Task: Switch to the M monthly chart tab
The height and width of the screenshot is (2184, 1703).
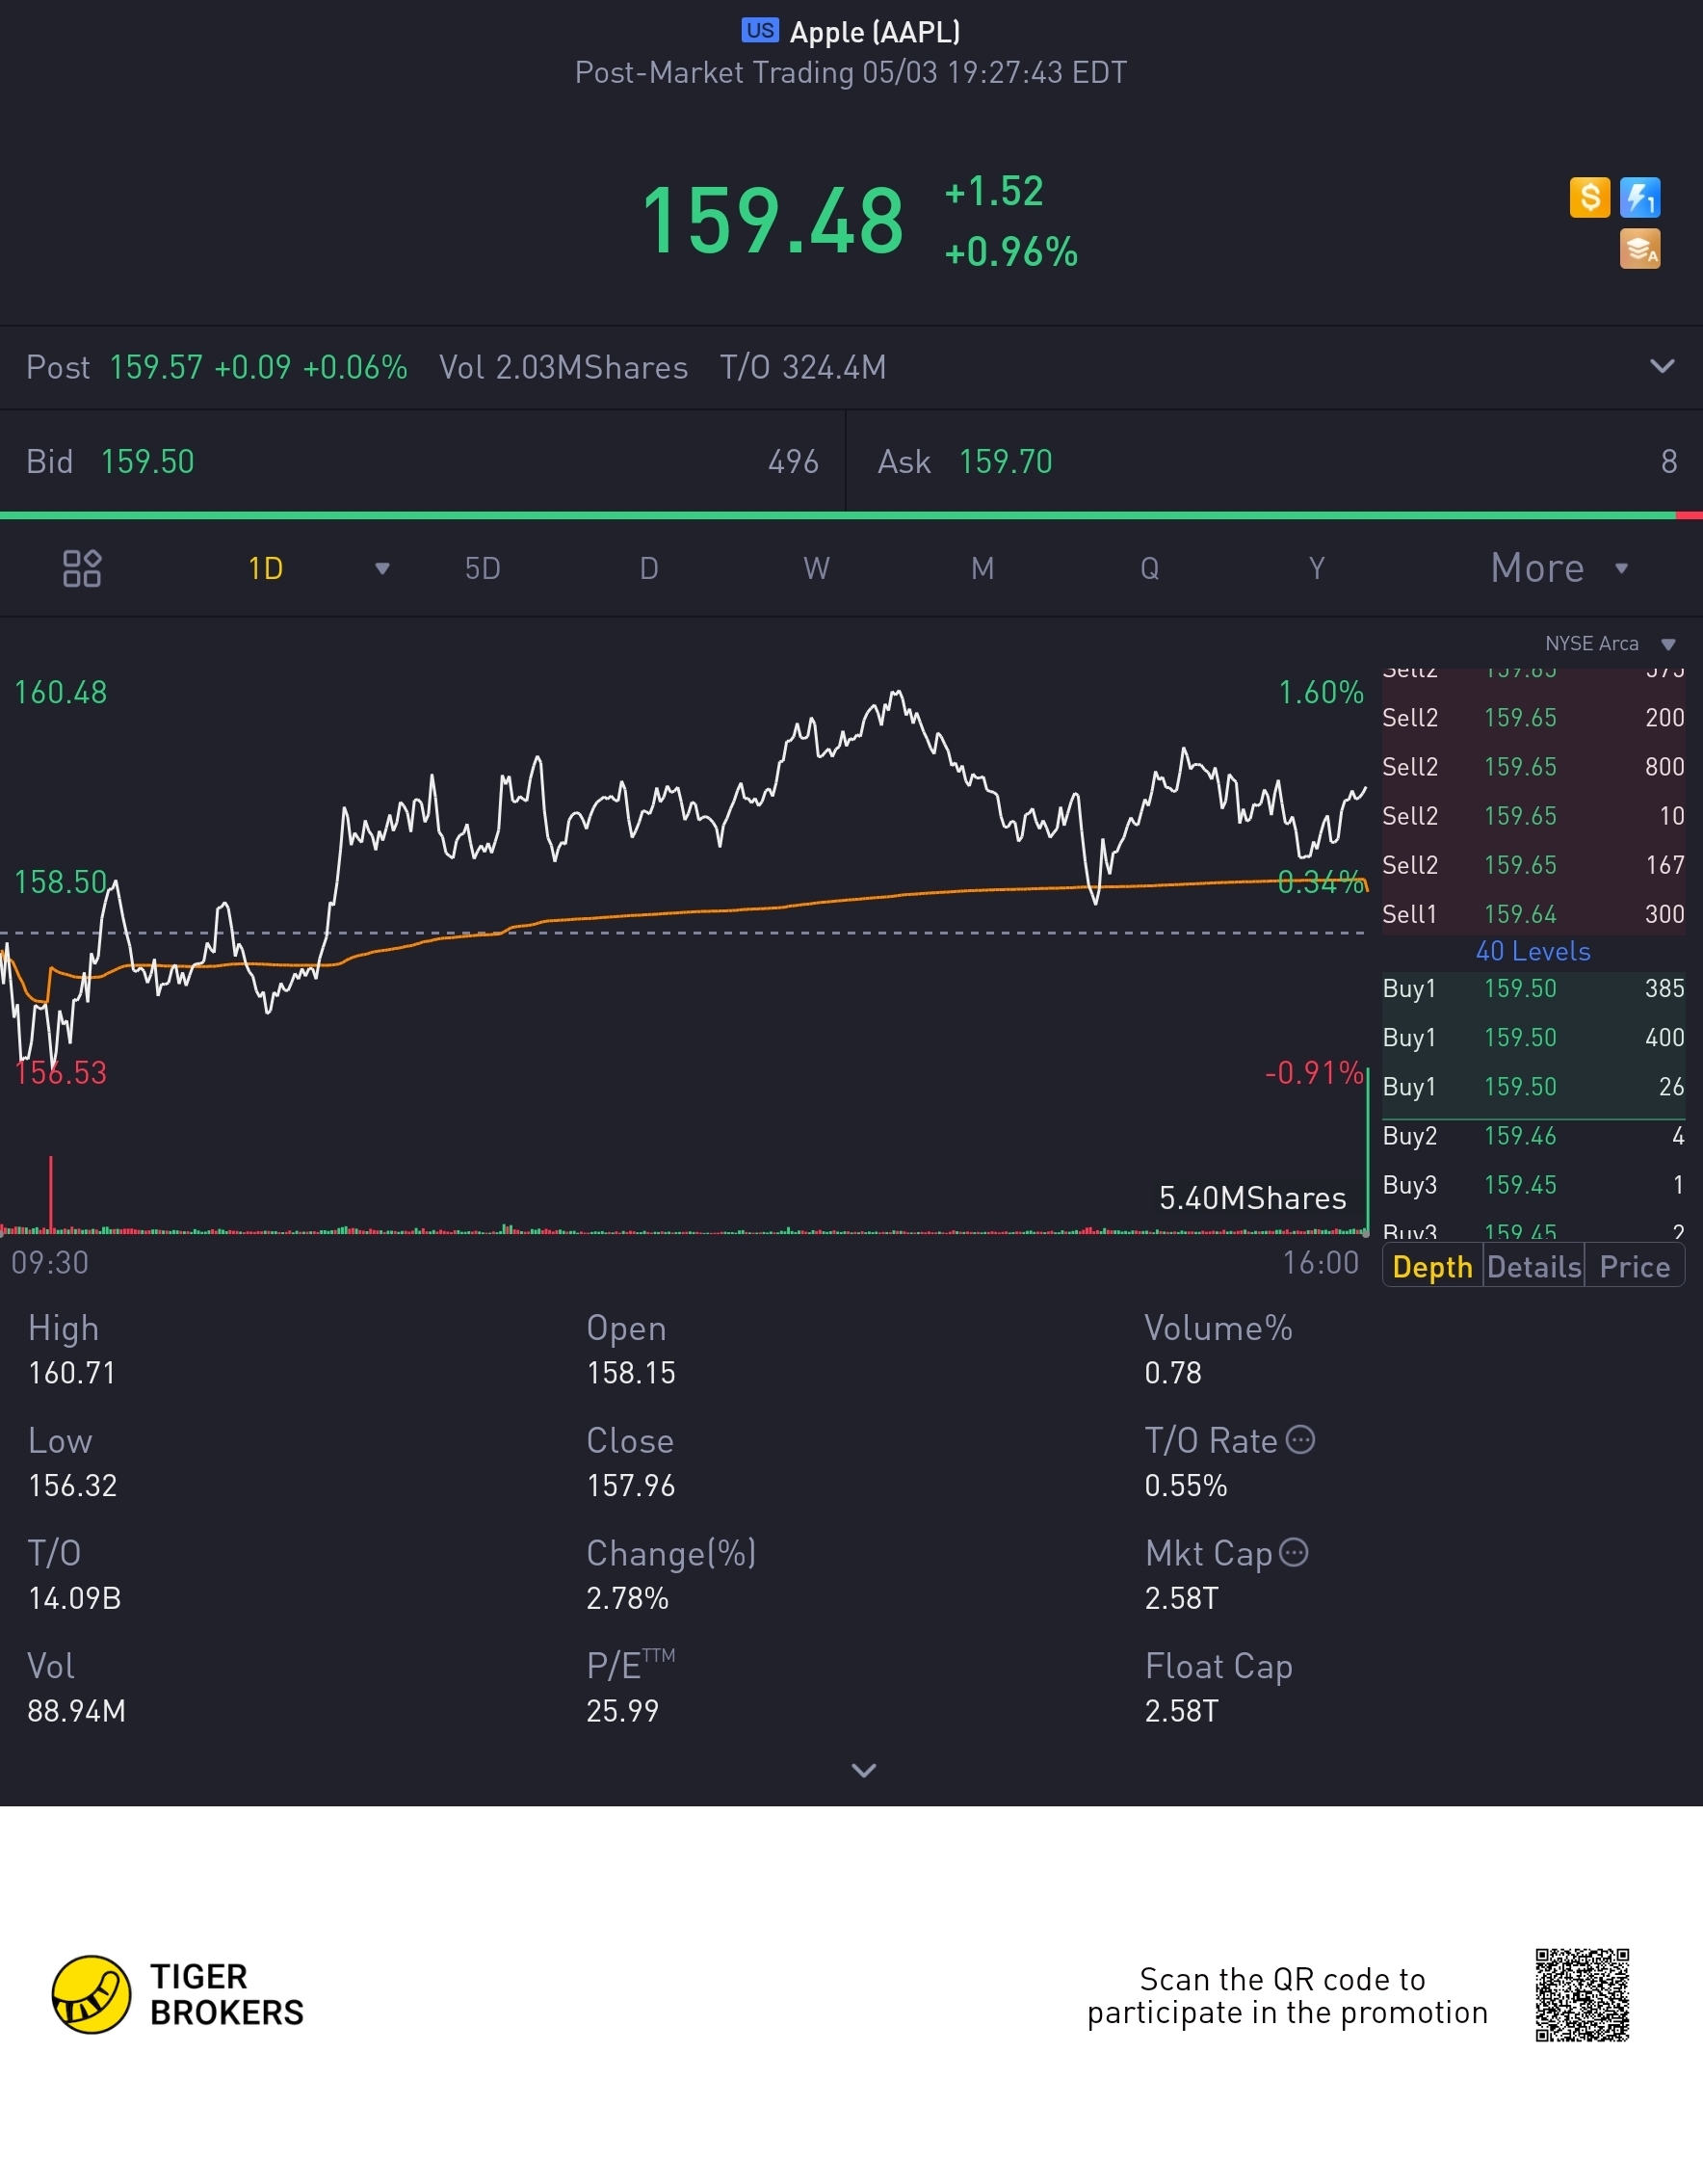Action: [983, 569]
